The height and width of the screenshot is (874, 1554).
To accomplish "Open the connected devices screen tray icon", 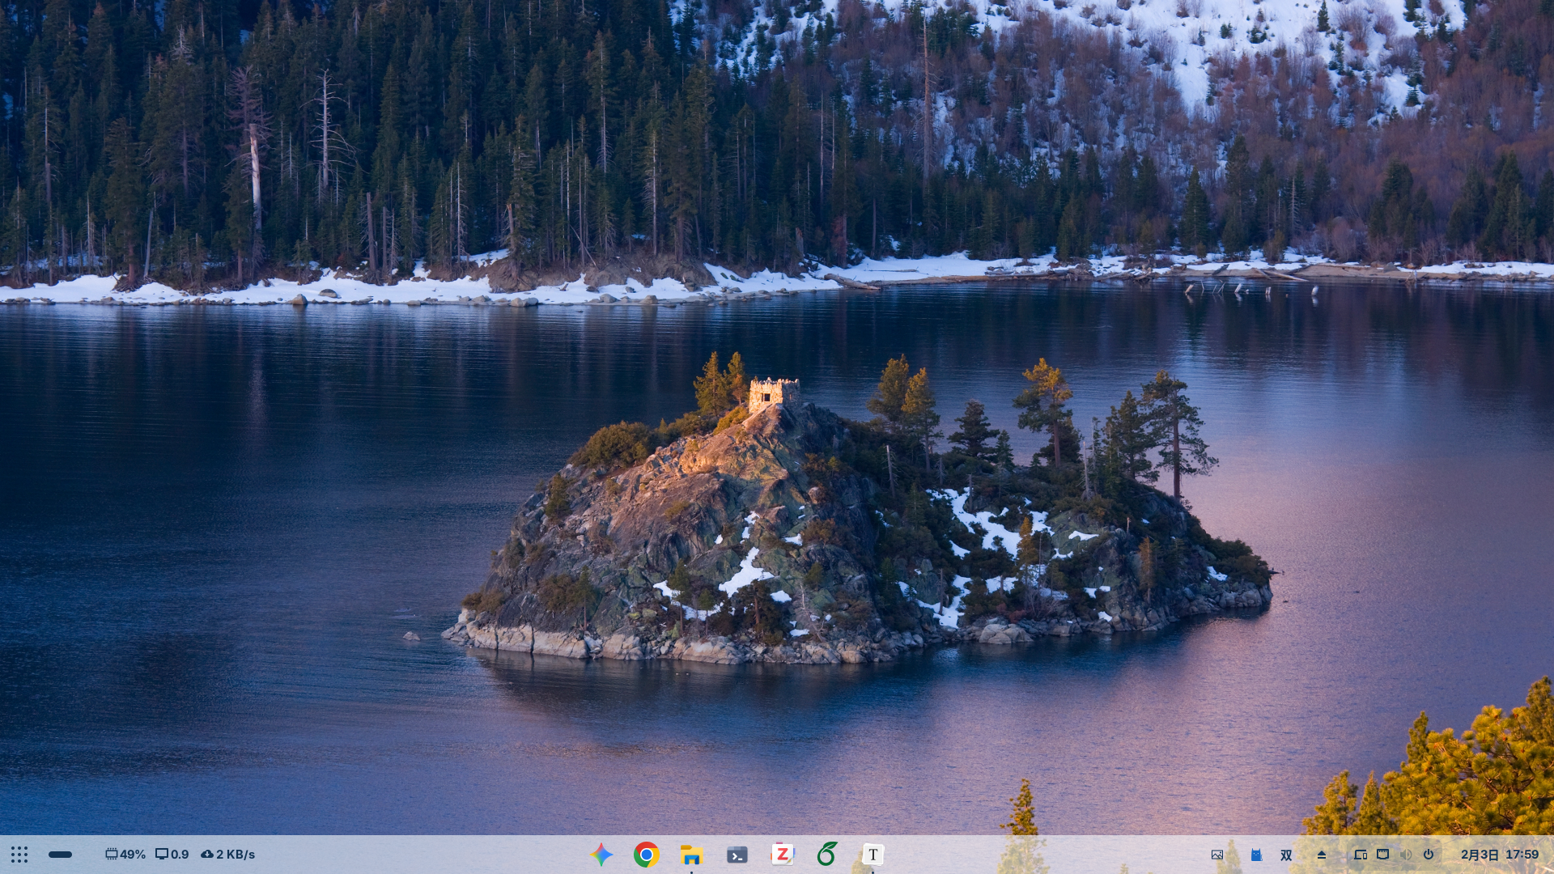I will click(x=1361, y=855).
